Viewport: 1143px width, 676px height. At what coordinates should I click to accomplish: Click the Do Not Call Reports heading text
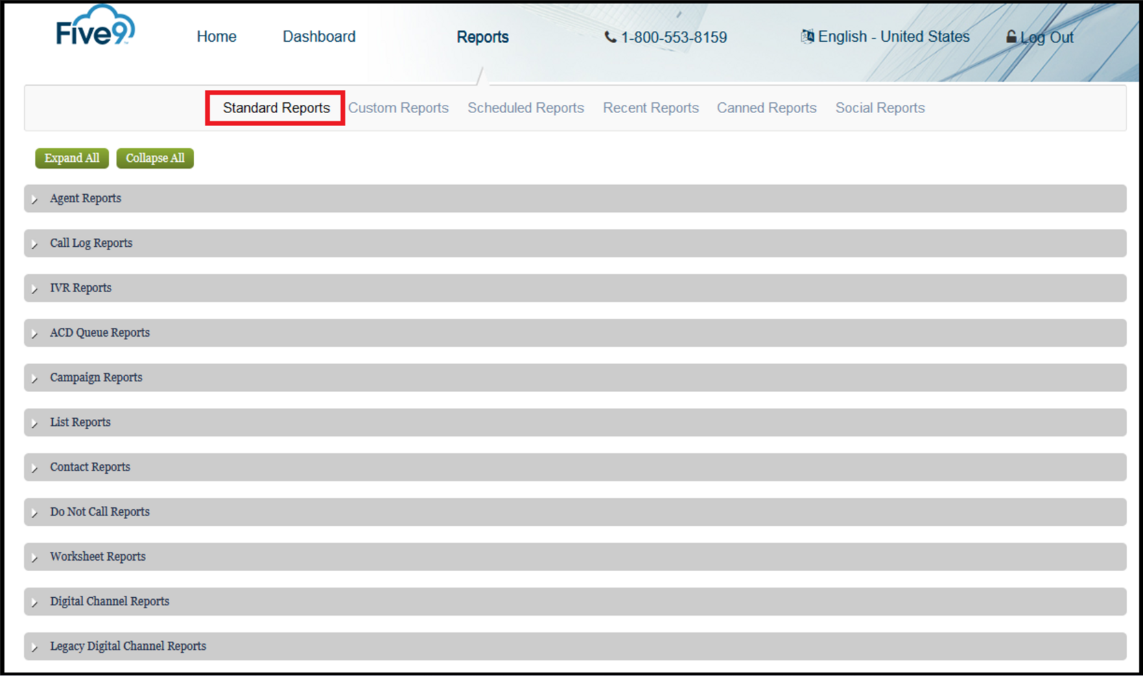pyautogui.click(x=99, y=511)
